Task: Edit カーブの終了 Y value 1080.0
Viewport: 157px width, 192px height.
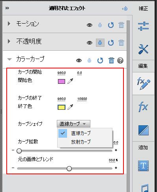Action: pos(82,99)
